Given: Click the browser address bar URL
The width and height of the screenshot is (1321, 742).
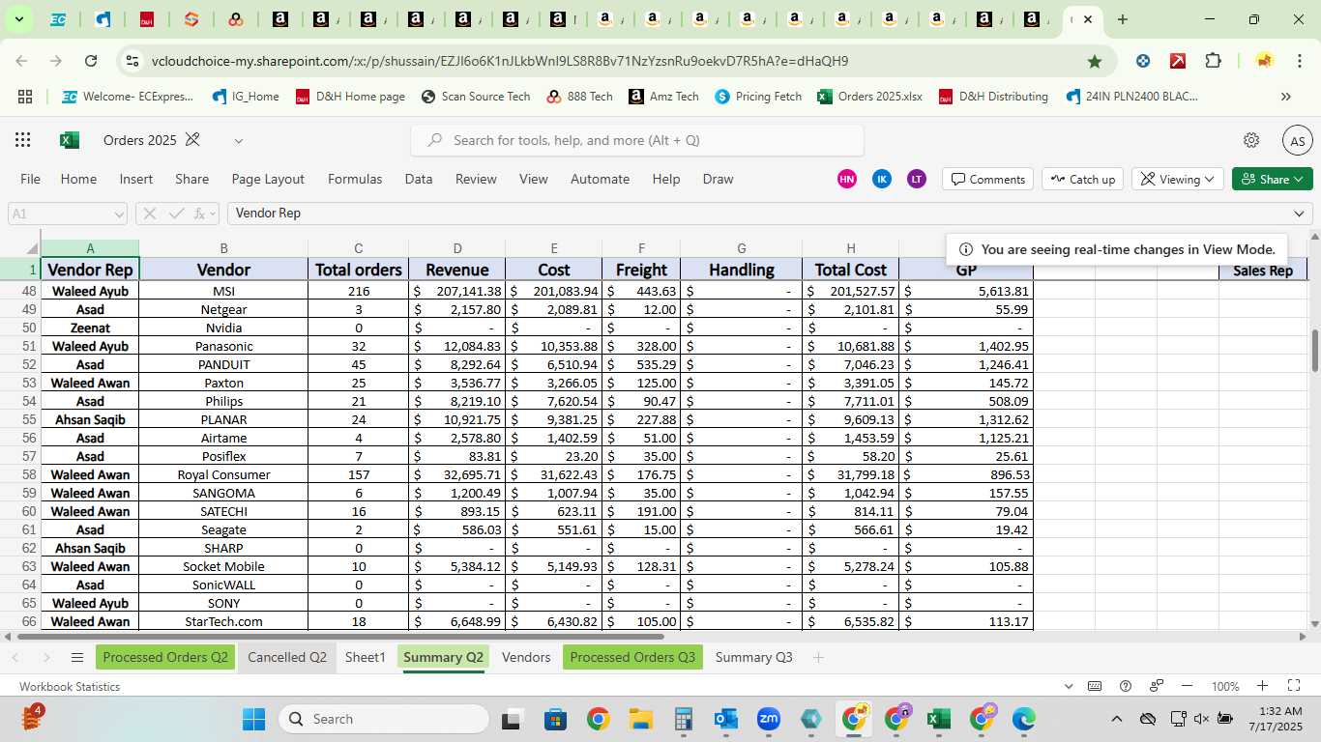Looking at the screenshot, I should point(500,61).
